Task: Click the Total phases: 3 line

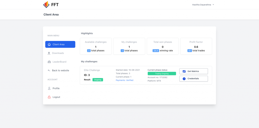Action: pyautogui.click(x=123, y=74)
